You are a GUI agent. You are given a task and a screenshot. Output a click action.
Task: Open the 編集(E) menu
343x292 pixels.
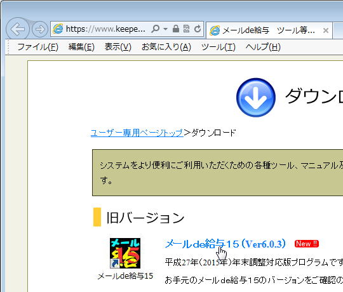pos(81,47)
